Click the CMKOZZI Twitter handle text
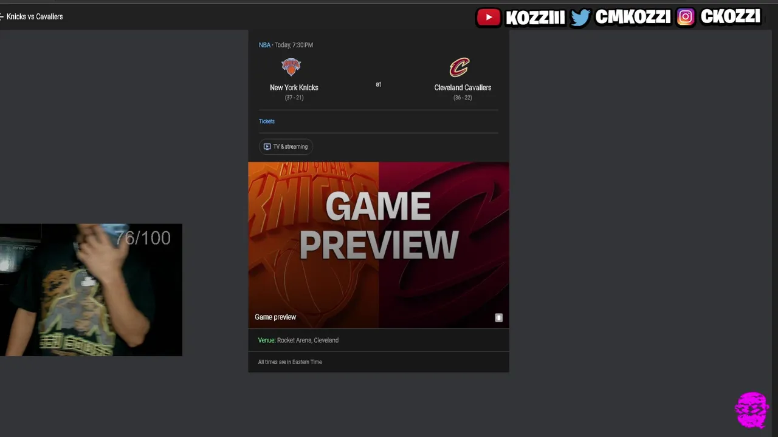778x437 pixels. pyautogui.click(x=633, y=17)
